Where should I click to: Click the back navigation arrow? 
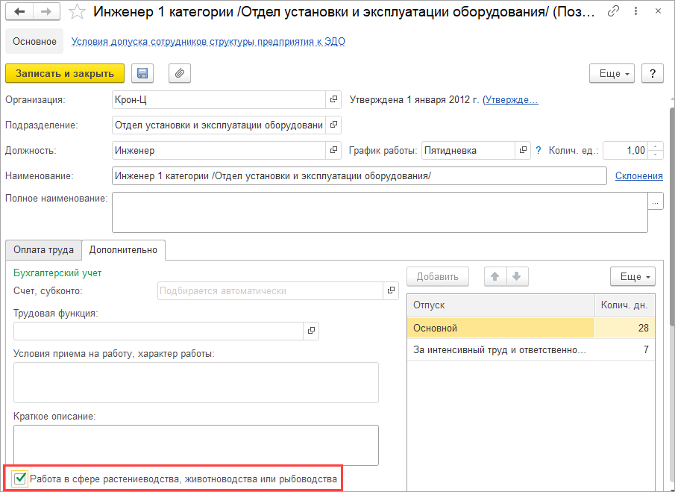tap(20, 12)
